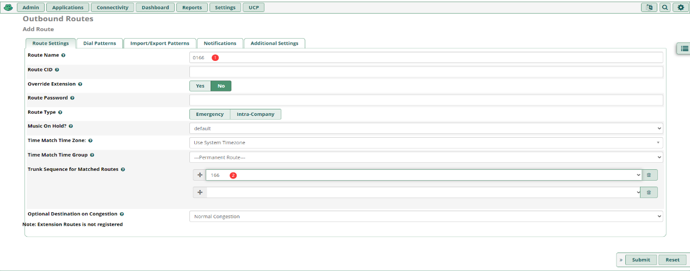Open the Connectivity menu
690x271 pixels.
point(113,8)
